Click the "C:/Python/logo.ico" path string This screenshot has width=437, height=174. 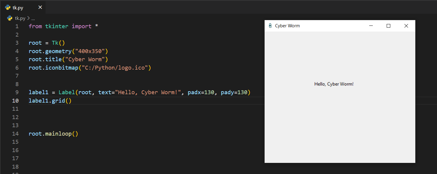(x=115, y=68)
